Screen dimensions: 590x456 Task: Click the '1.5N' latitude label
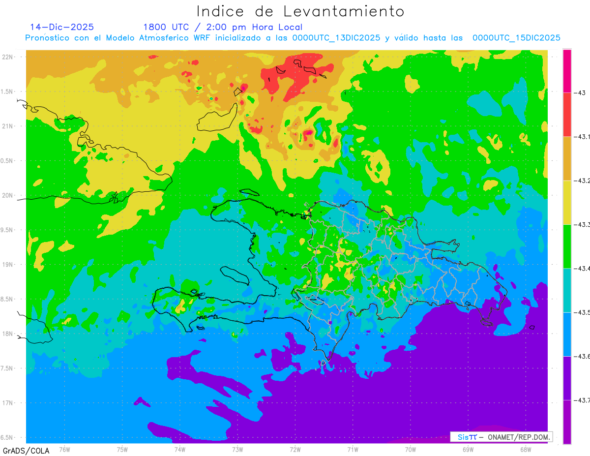[x=8, y=91]
